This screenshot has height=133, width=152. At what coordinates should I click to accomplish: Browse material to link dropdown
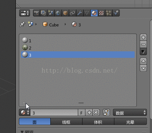pos(25,112)
